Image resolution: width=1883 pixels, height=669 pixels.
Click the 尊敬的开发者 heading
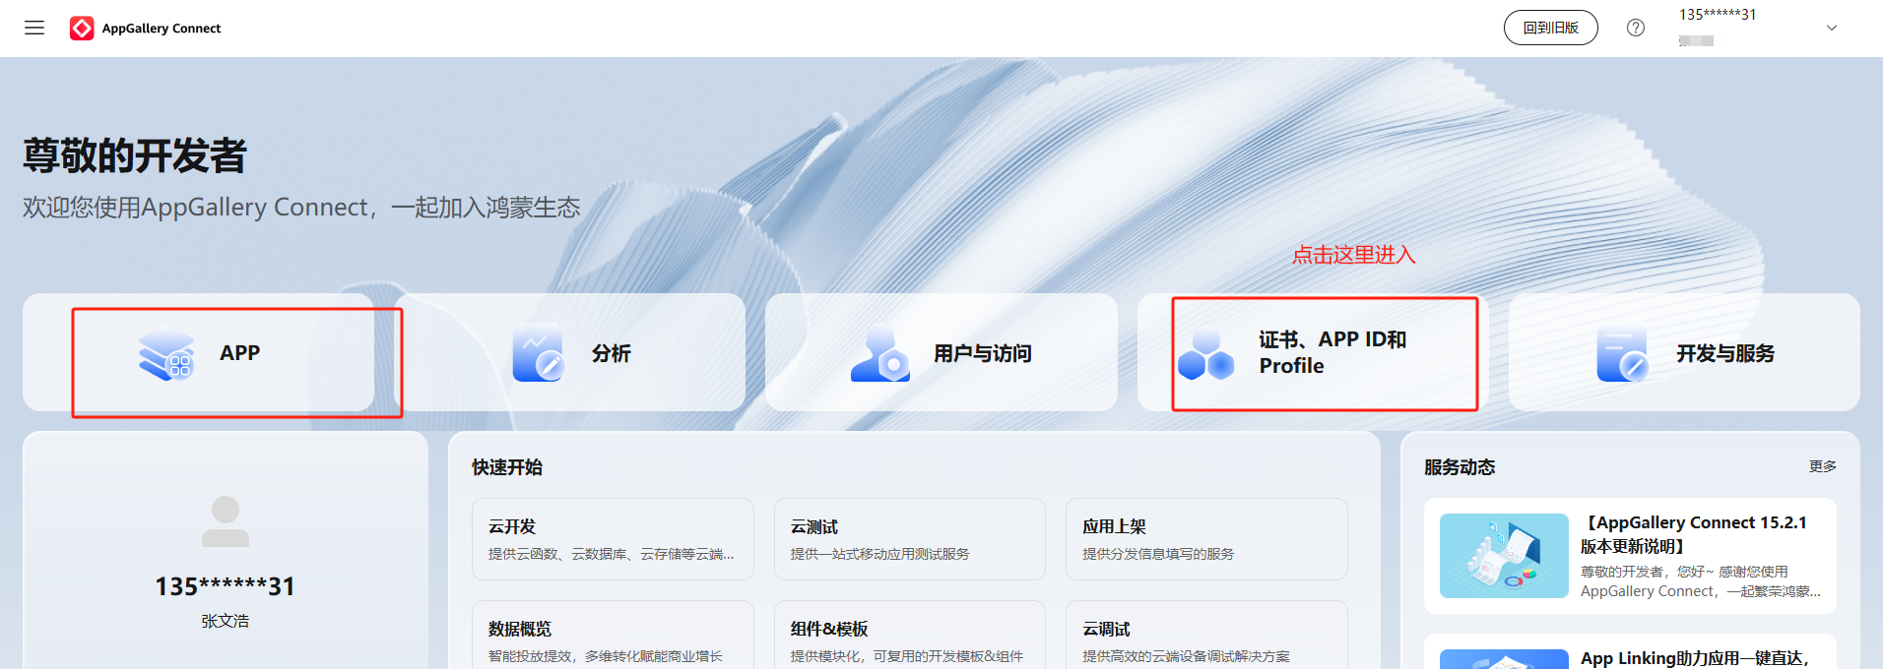[135, 155]
